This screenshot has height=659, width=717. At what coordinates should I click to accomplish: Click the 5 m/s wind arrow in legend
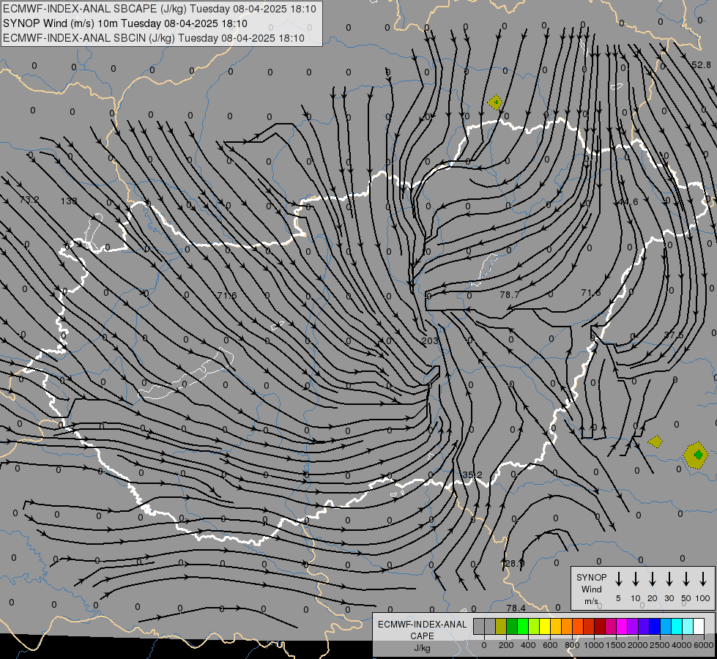tap(618, 579)
